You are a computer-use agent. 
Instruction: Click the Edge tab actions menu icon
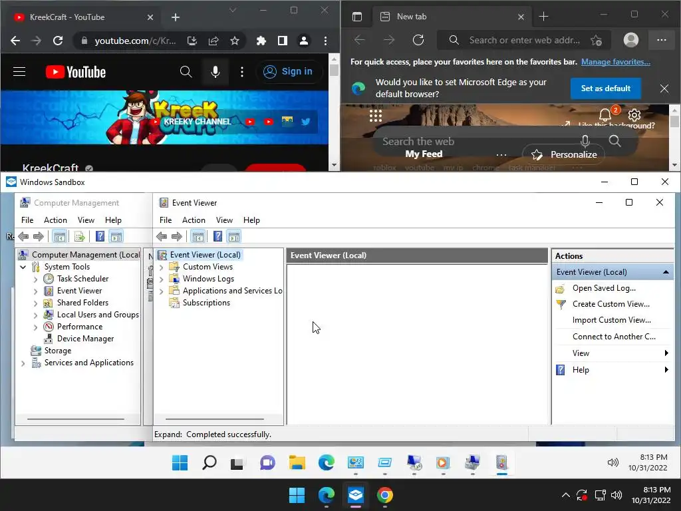[x=357, y=17]
